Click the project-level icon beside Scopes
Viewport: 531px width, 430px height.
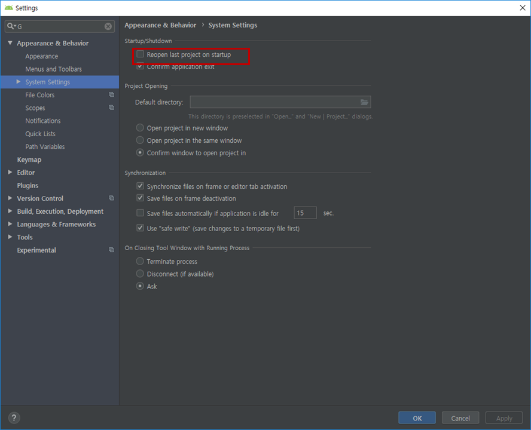click(111, 107)
